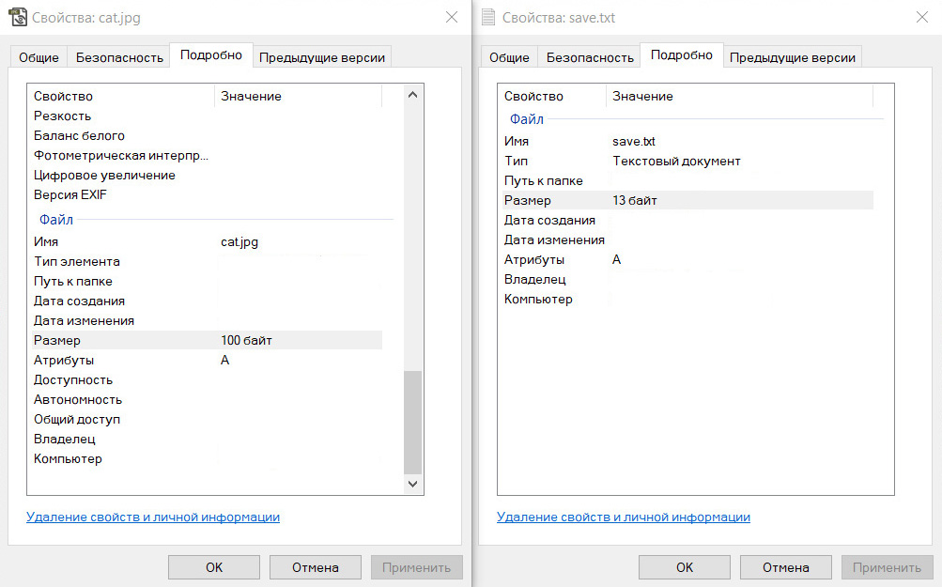942x587 pixels.
Task: Click Удаление свойств link in save.txt window
Action: pyautogui.click(x=624, y=517)
